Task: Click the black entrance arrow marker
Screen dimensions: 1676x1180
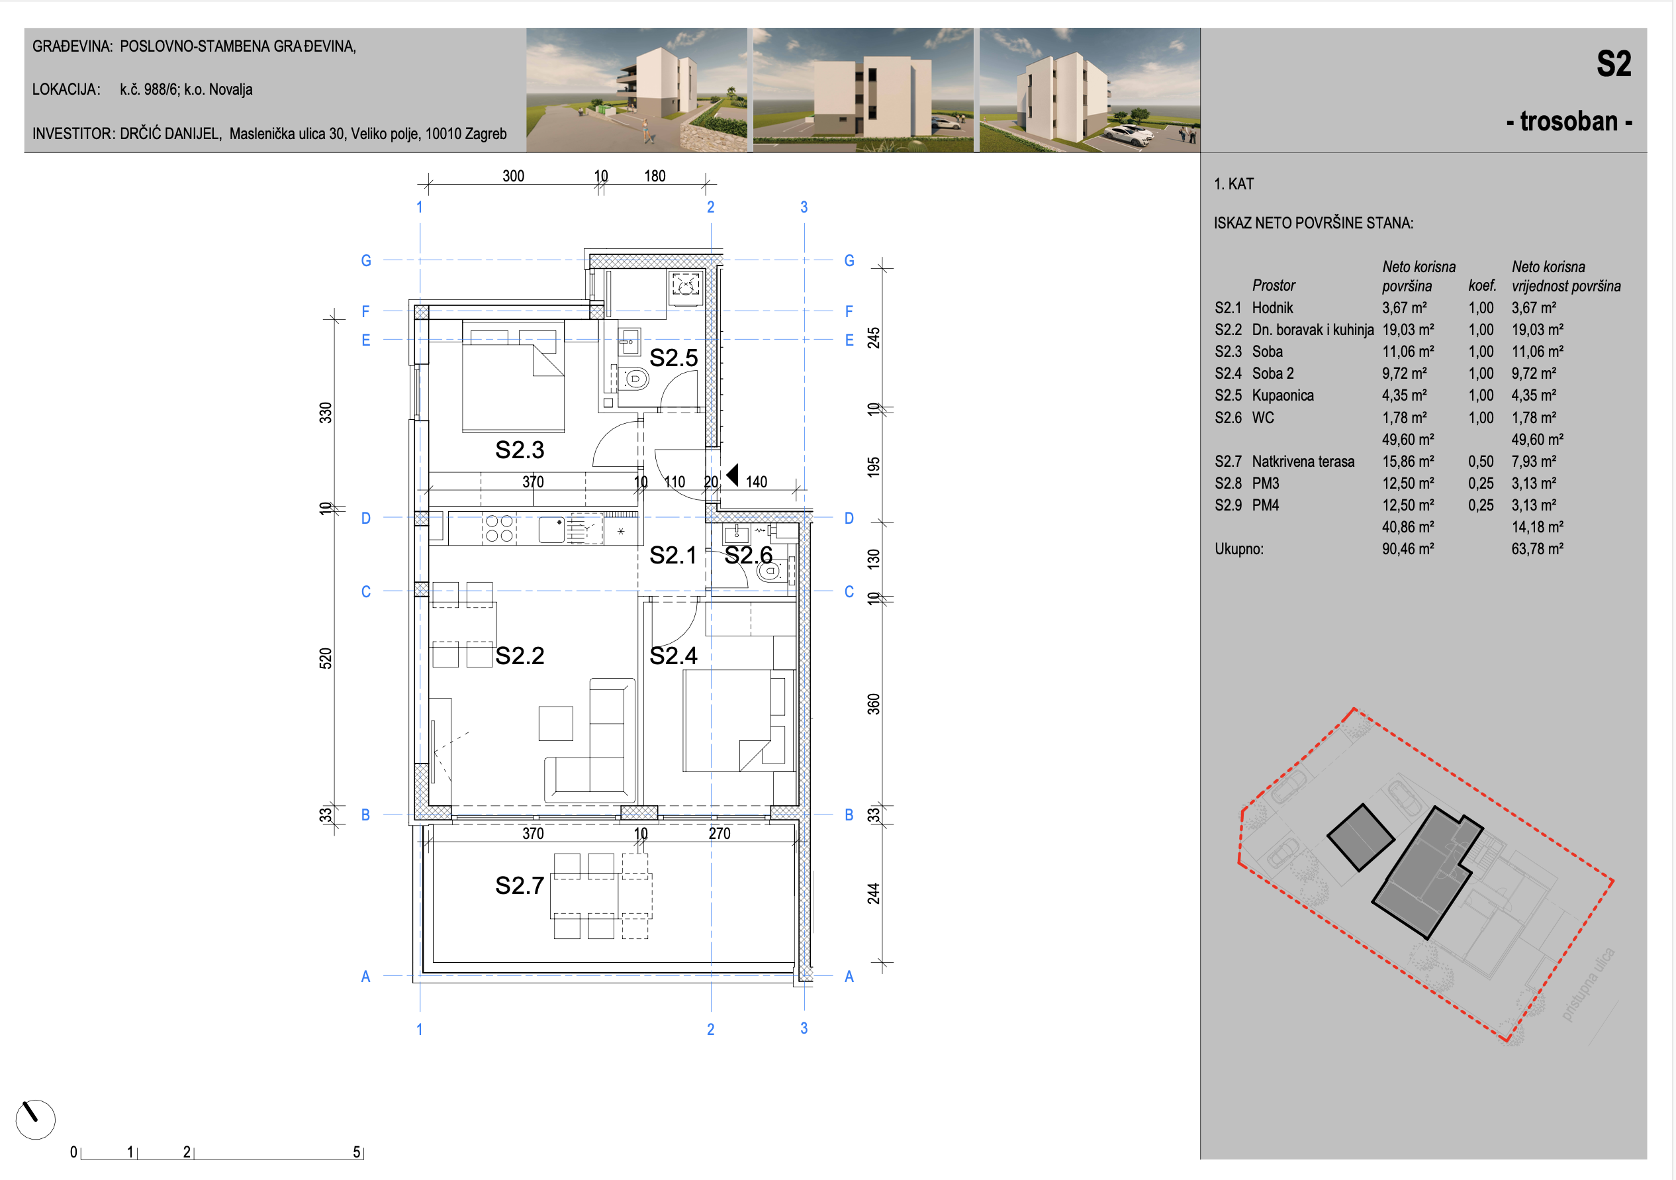Action: [x=732, y=475]
